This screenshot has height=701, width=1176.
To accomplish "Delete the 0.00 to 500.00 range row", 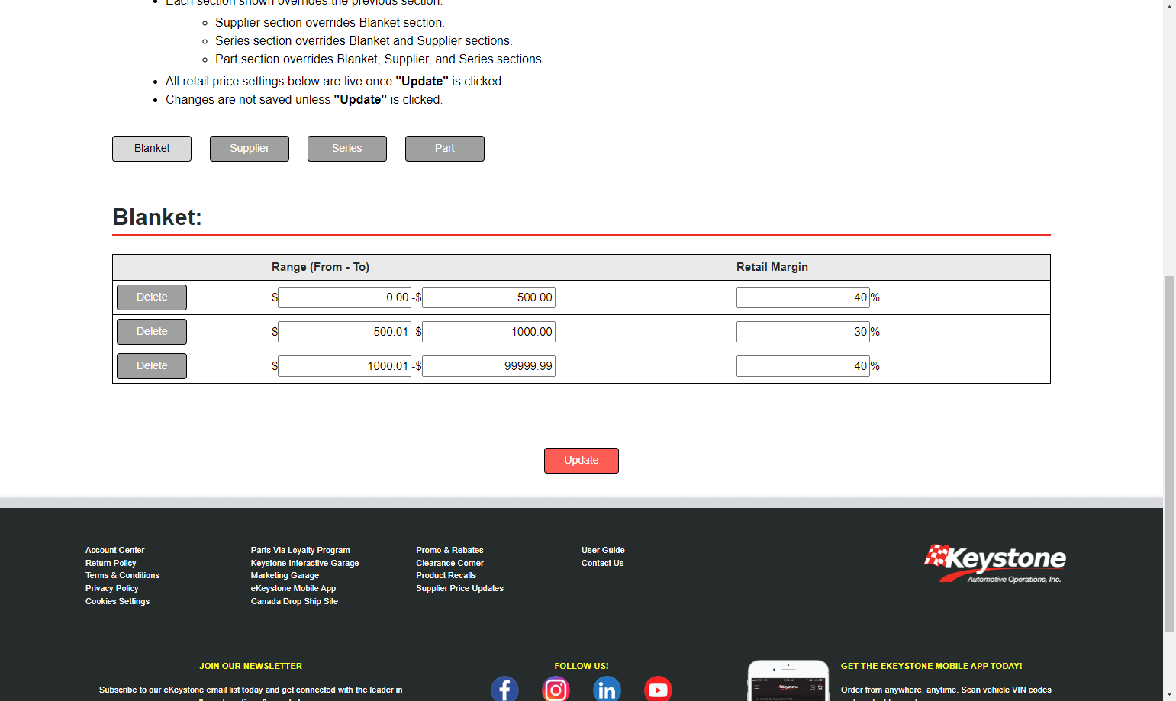I will pyautogui.click(x=152, y=297).
